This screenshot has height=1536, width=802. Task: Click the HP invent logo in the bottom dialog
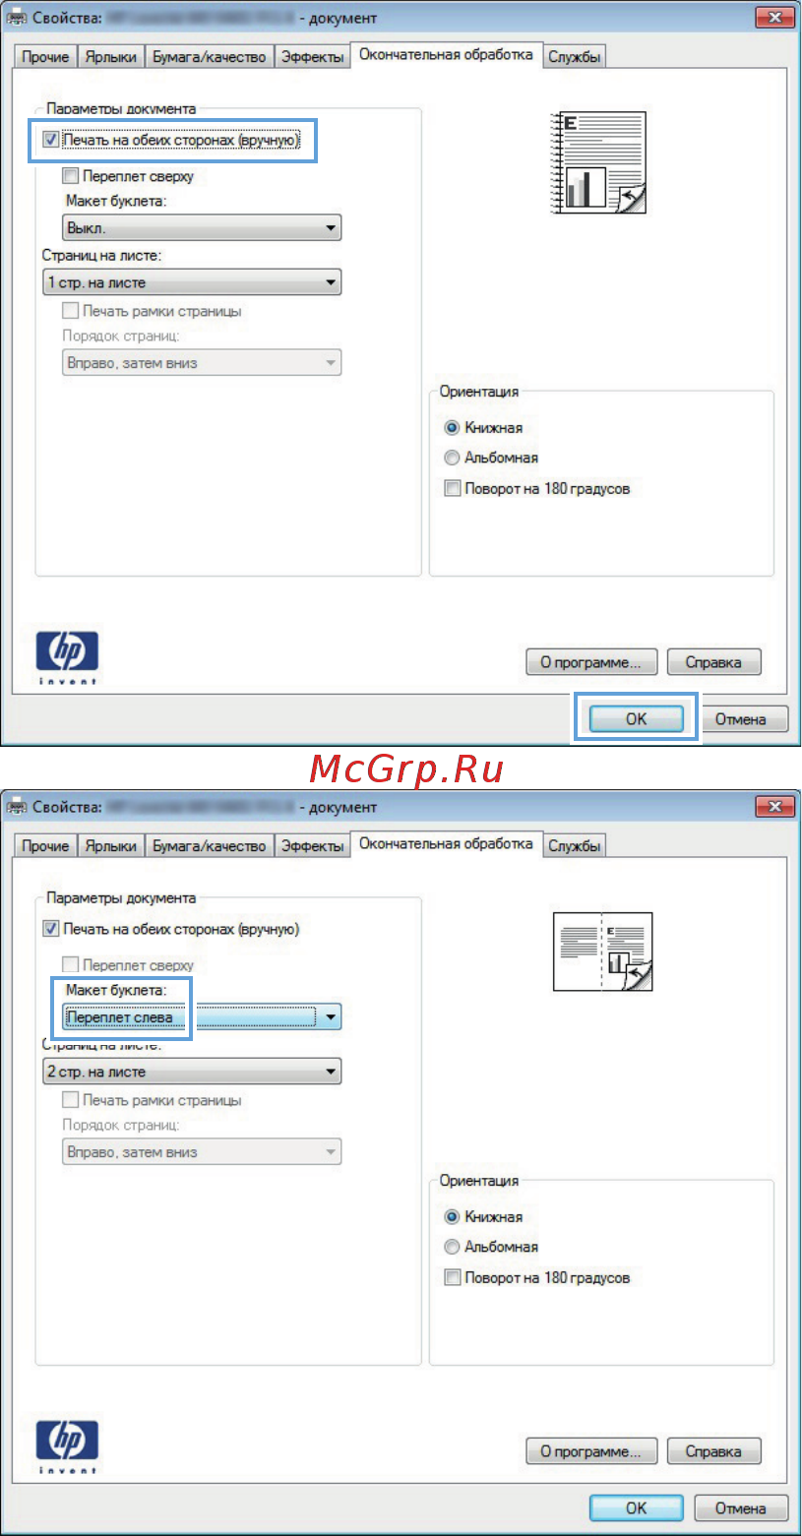click(67, 1445)
